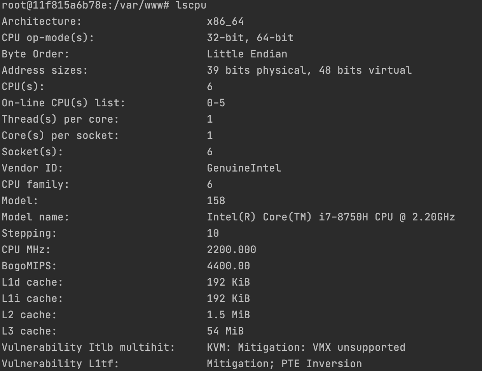This screenshot has width=482, height=371.
Task: Click the lscpu command at the prompt
Action: [x=191, y=5]
